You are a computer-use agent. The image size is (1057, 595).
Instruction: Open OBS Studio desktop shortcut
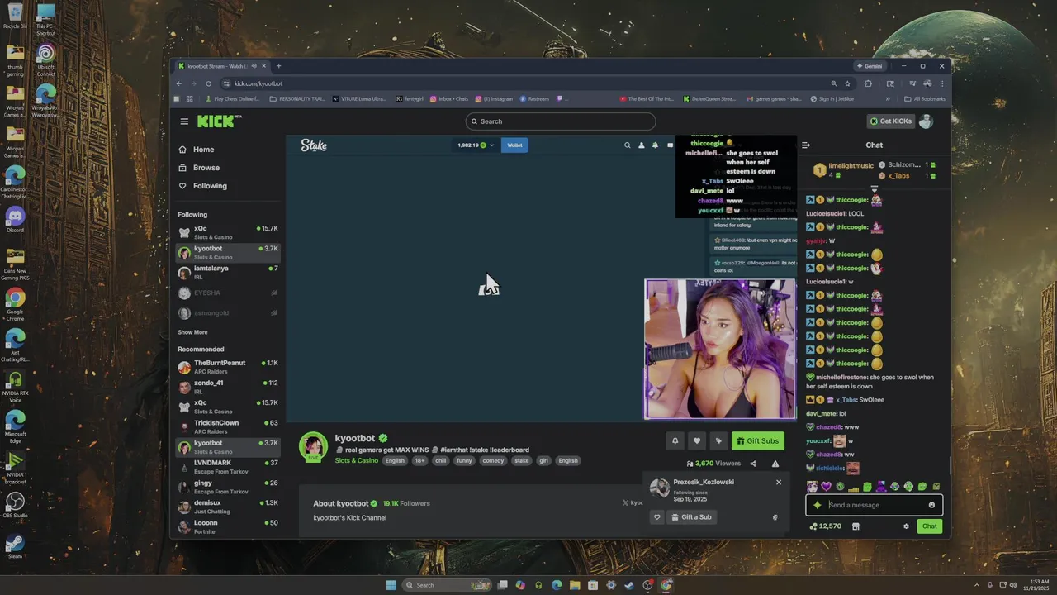coord(15,505)
